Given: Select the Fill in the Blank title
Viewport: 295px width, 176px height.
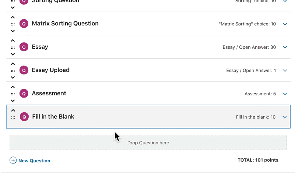Looking at the screenshot, I should [x=53, y=117].
